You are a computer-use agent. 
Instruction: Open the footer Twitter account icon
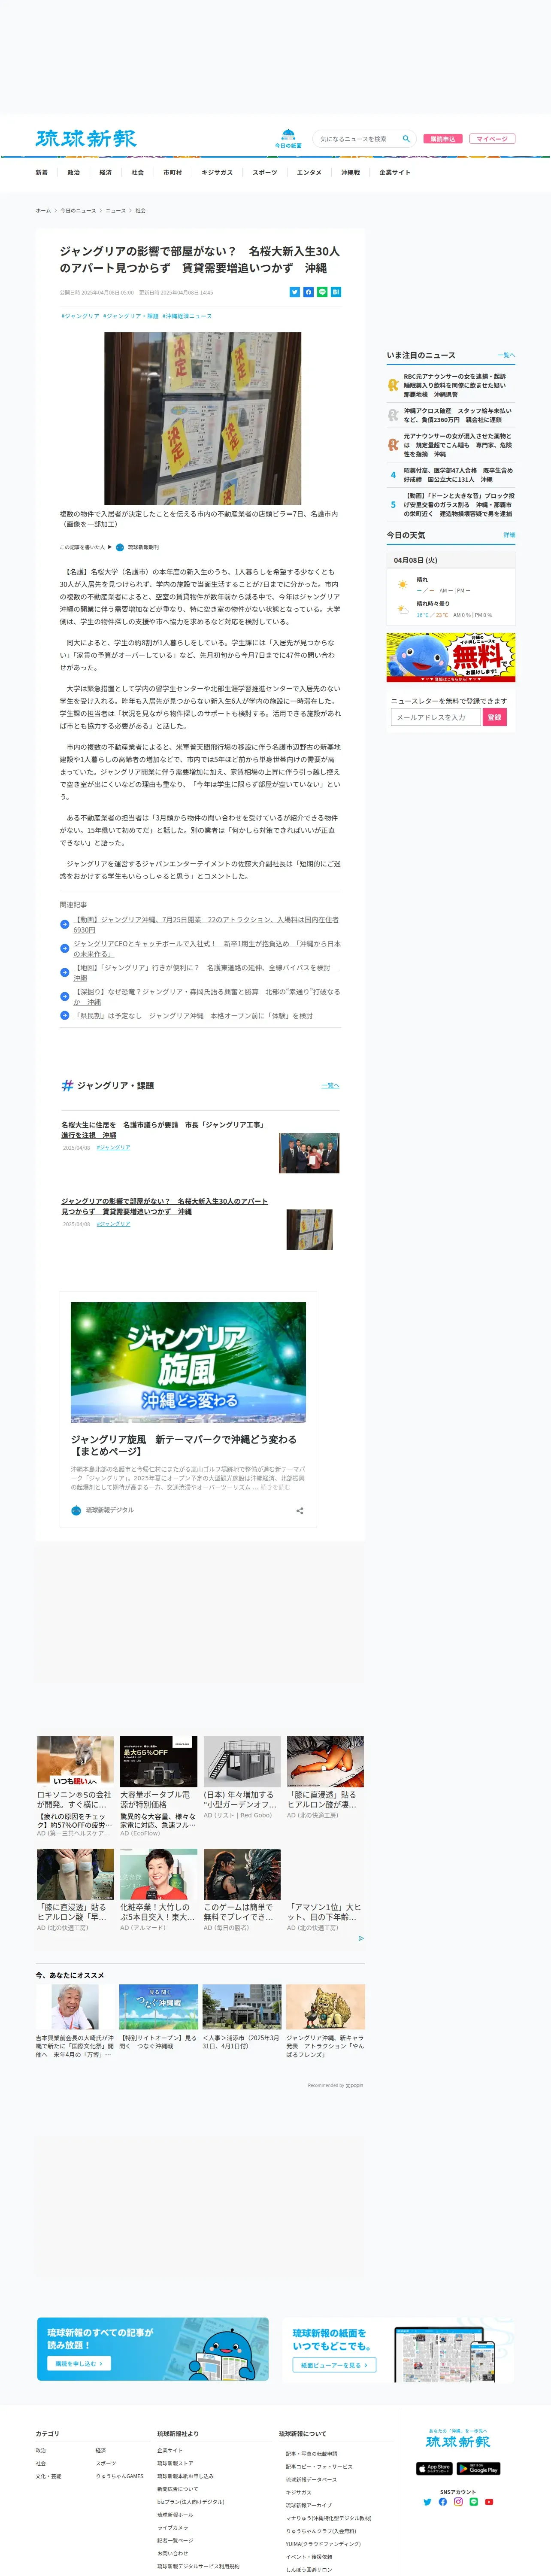tap(427, 2502)
